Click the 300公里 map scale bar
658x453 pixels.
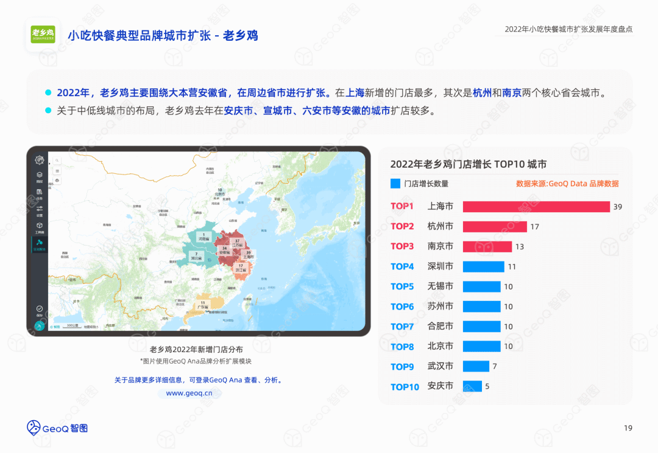point(72,326)
